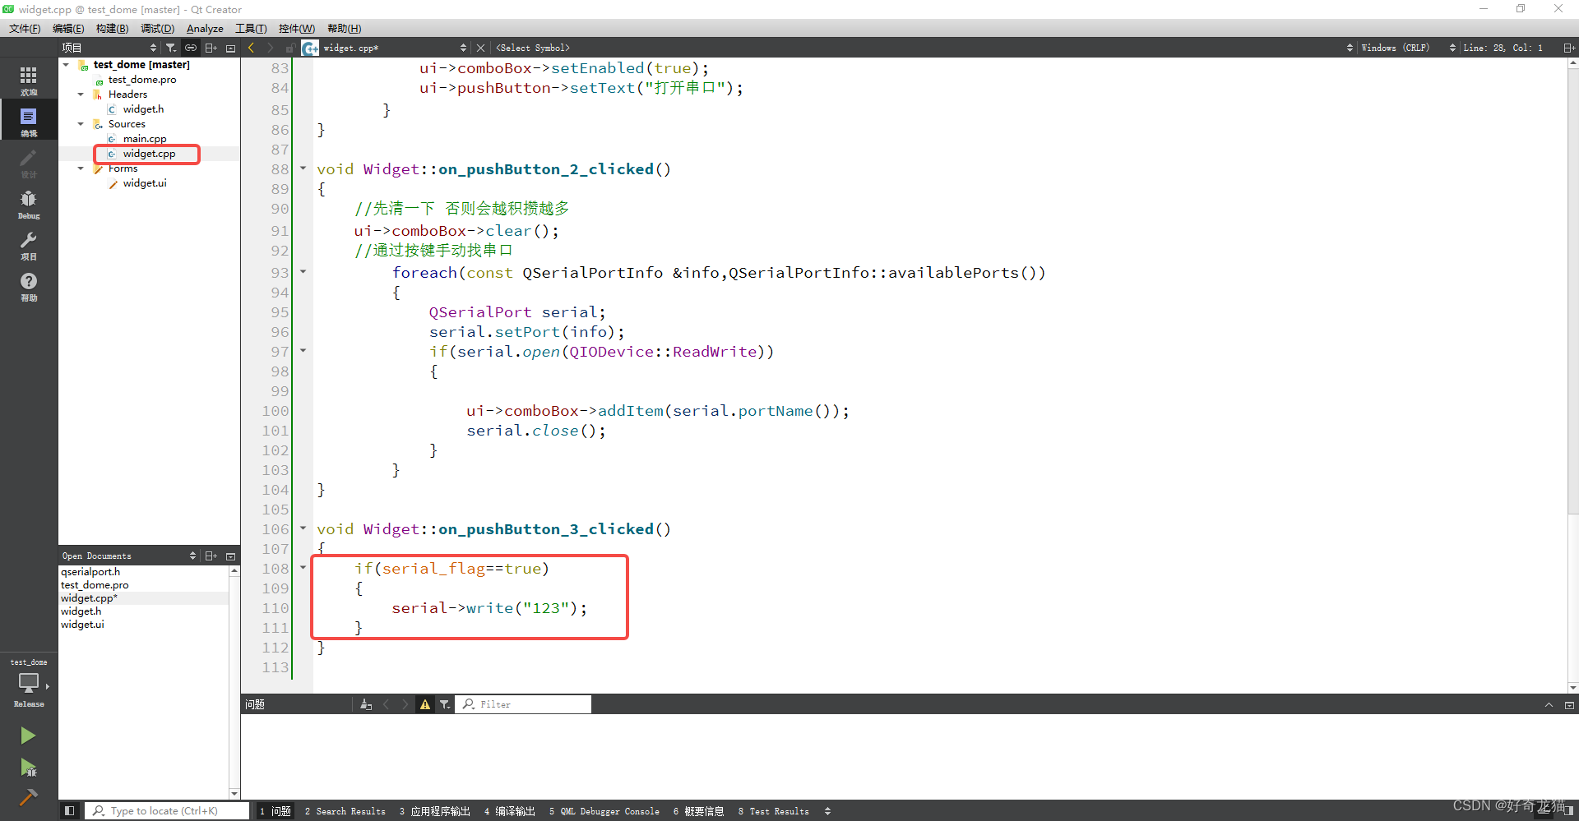The height and width of the screenshot is (821, 1579).
Task: Change the Windows (CRLF) line ending
Action: (1396, 48)
